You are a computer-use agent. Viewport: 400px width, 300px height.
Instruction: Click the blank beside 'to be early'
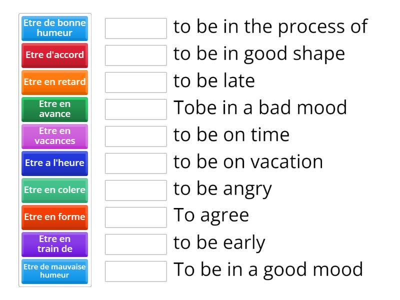(x=136, y=244)
